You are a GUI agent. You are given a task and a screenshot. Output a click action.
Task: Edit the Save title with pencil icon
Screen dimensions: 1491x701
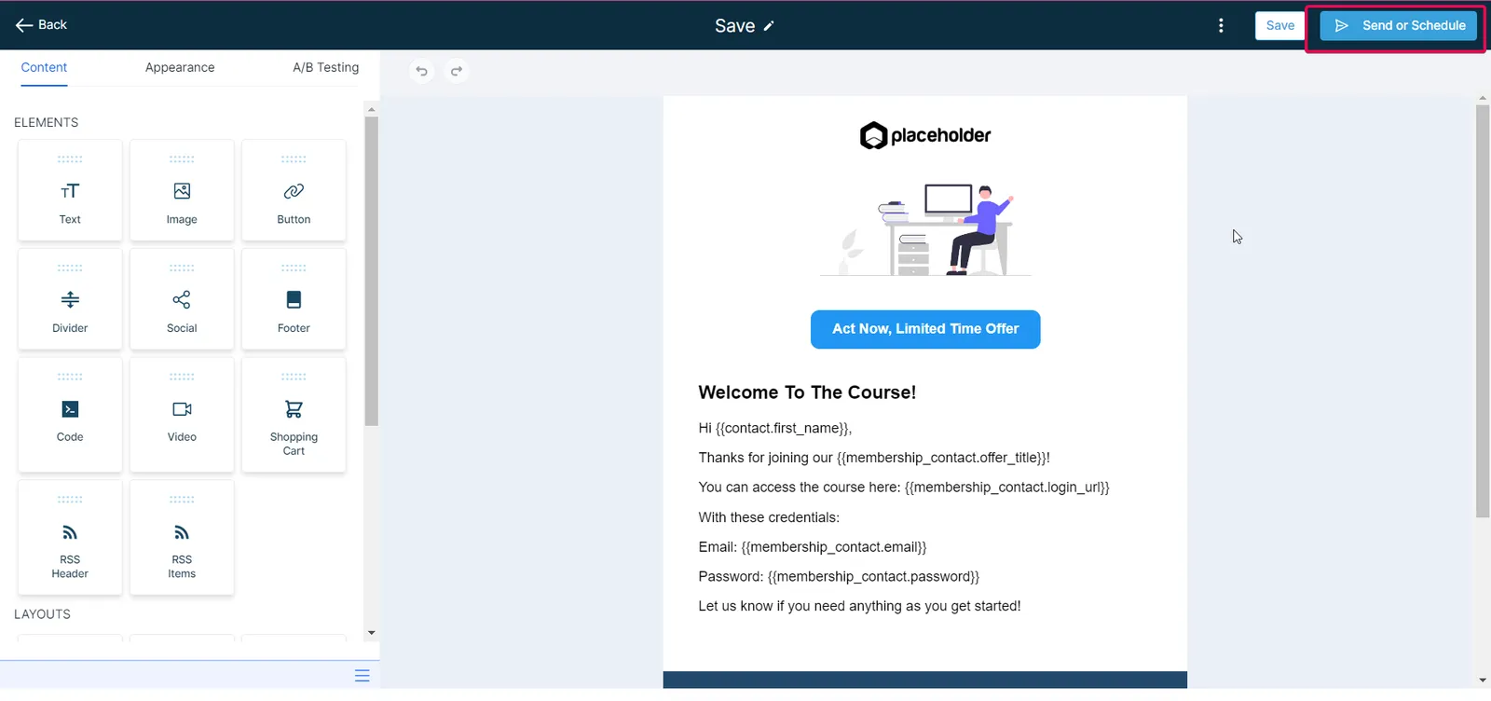pyautogui.click(x=769, y=26)
